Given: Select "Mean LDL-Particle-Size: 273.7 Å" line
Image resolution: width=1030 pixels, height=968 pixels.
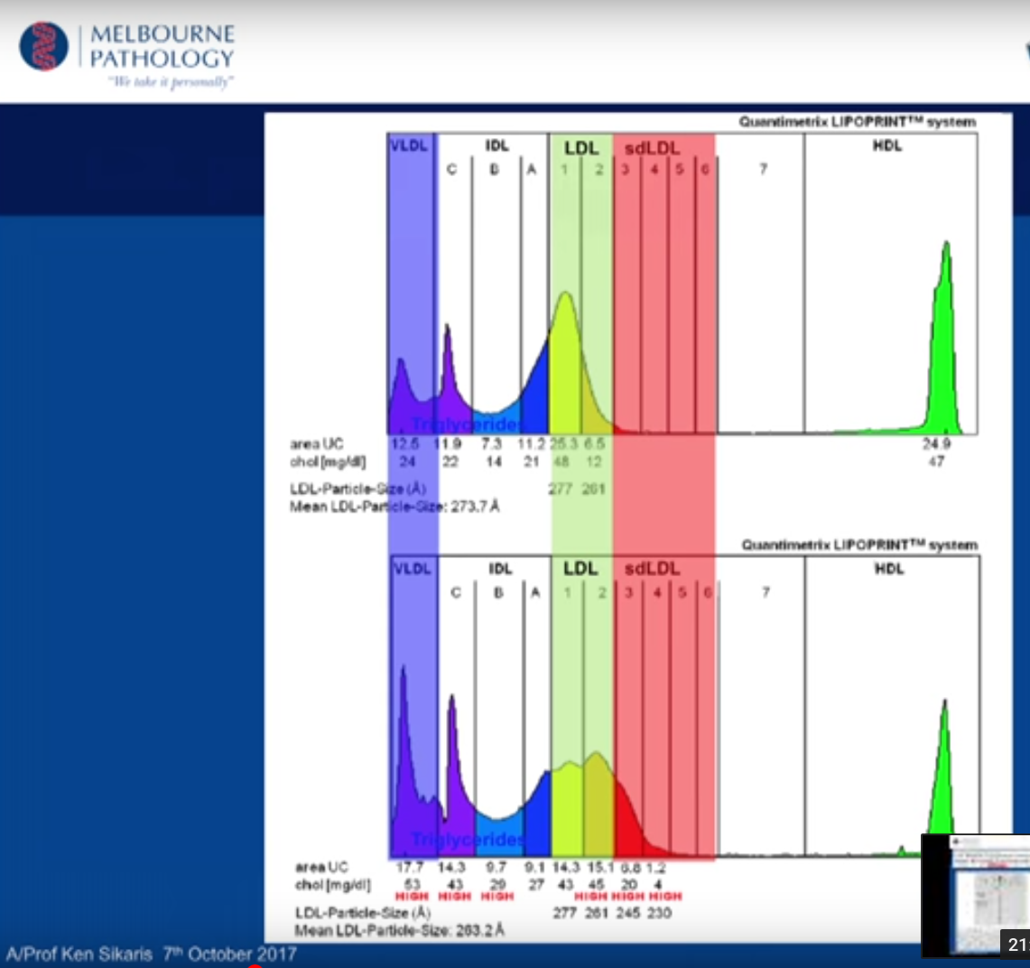Looking at the screenshot, I should pos(394,507).
